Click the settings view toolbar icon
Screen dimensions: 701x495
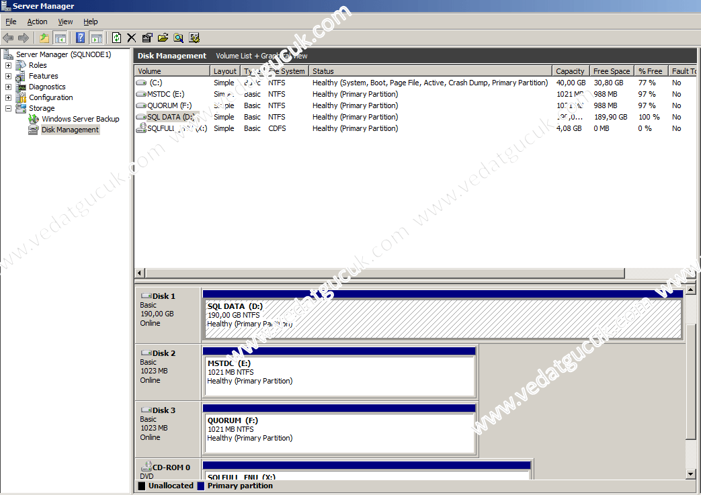pos(194,38)
